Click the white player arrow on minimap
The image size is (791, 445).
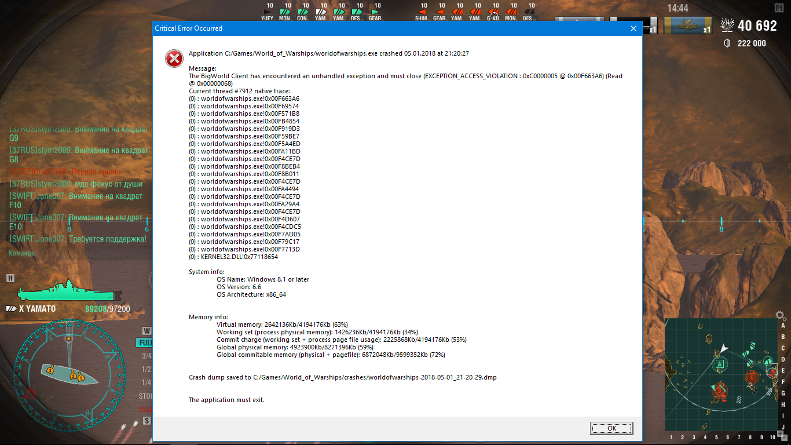tap(723, 348)
